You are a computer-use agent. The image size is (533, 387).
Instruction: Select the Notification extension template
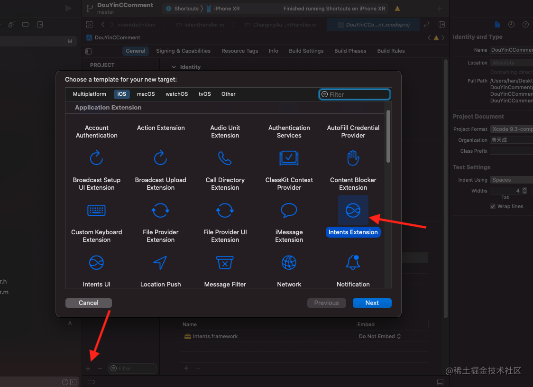[353, 271]
